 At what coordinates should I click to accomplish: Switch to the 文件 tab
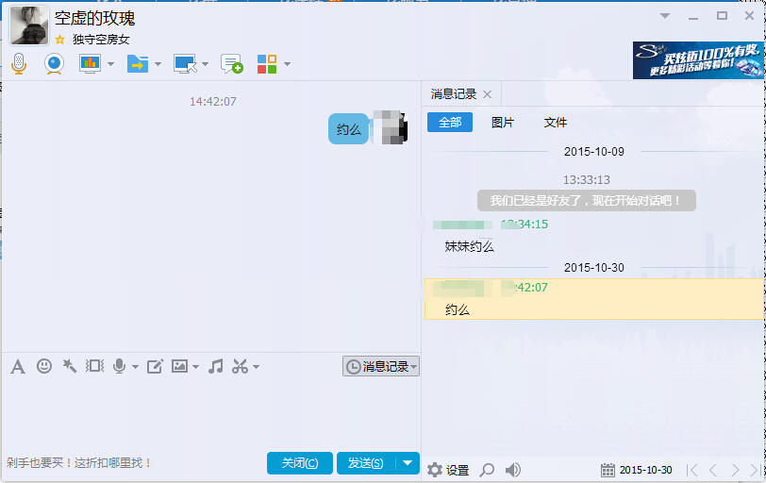(556, 123)
